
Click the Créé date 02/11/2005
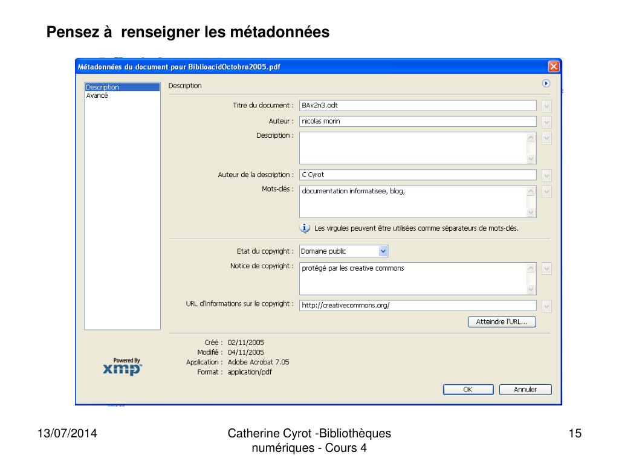point(245,343)
